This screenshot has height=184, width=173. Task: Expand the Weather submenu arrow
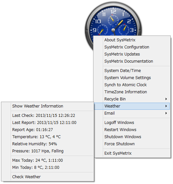coord(166,106)
